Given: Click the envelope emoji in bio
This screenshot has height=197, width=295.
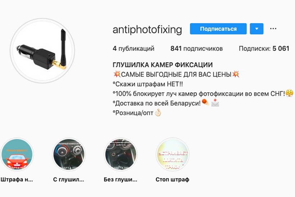Looking at the screenshot, I should coord(215,103).
